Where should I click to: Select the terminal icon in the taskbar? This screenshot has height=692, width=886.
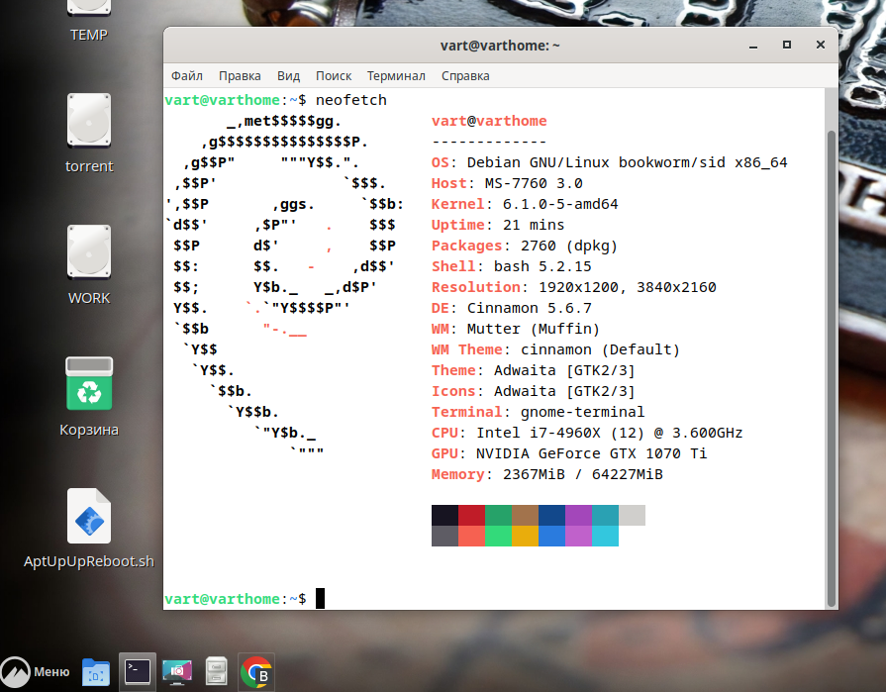click(x=138, y=671)
